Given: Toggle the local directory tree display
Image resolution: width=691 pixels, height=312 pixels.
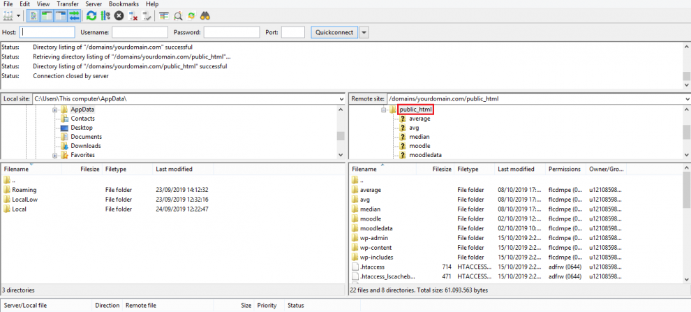Looking at the screenshot, I should click(47, 16).
